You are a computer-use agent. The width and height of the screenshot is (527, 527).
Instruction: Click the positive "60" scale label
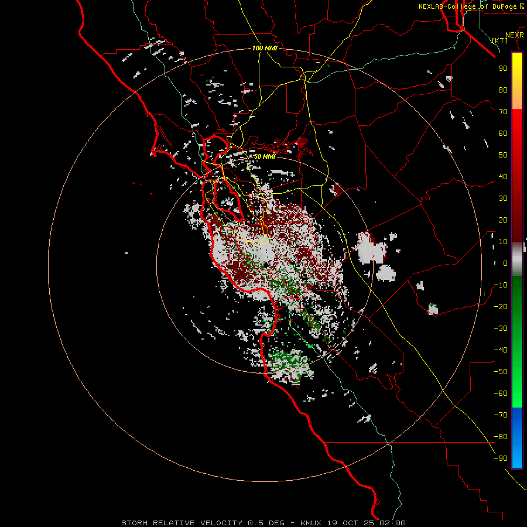[503, 133]
